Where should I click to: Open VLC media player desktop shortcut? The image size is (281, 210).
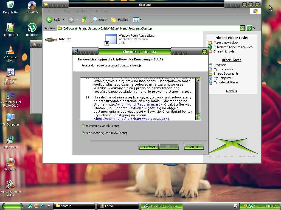click(10, 54)
